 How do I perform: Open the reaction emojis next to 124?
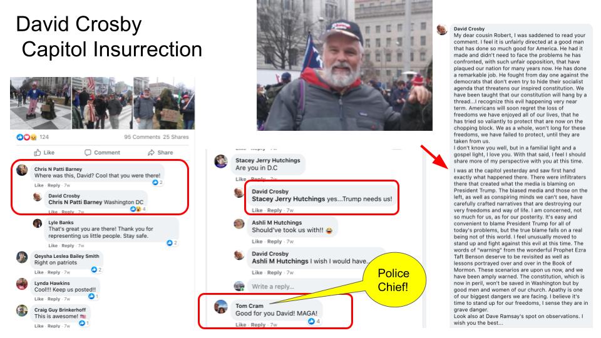[x=26, y=137]
